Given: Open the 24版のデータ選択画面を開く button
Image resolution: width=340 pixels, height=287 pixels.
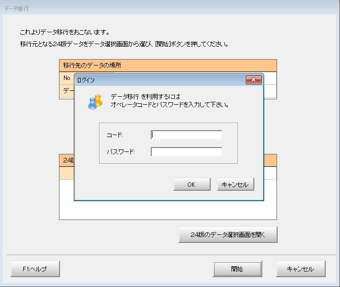Looking at the screenshot, I should point(228,235).
